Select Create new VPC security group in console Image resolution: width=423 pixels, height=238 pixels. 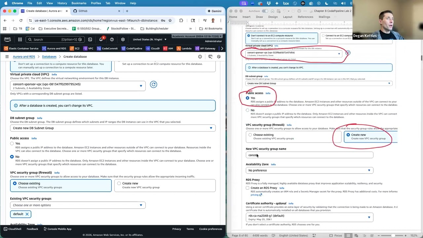tap(165, 185)
